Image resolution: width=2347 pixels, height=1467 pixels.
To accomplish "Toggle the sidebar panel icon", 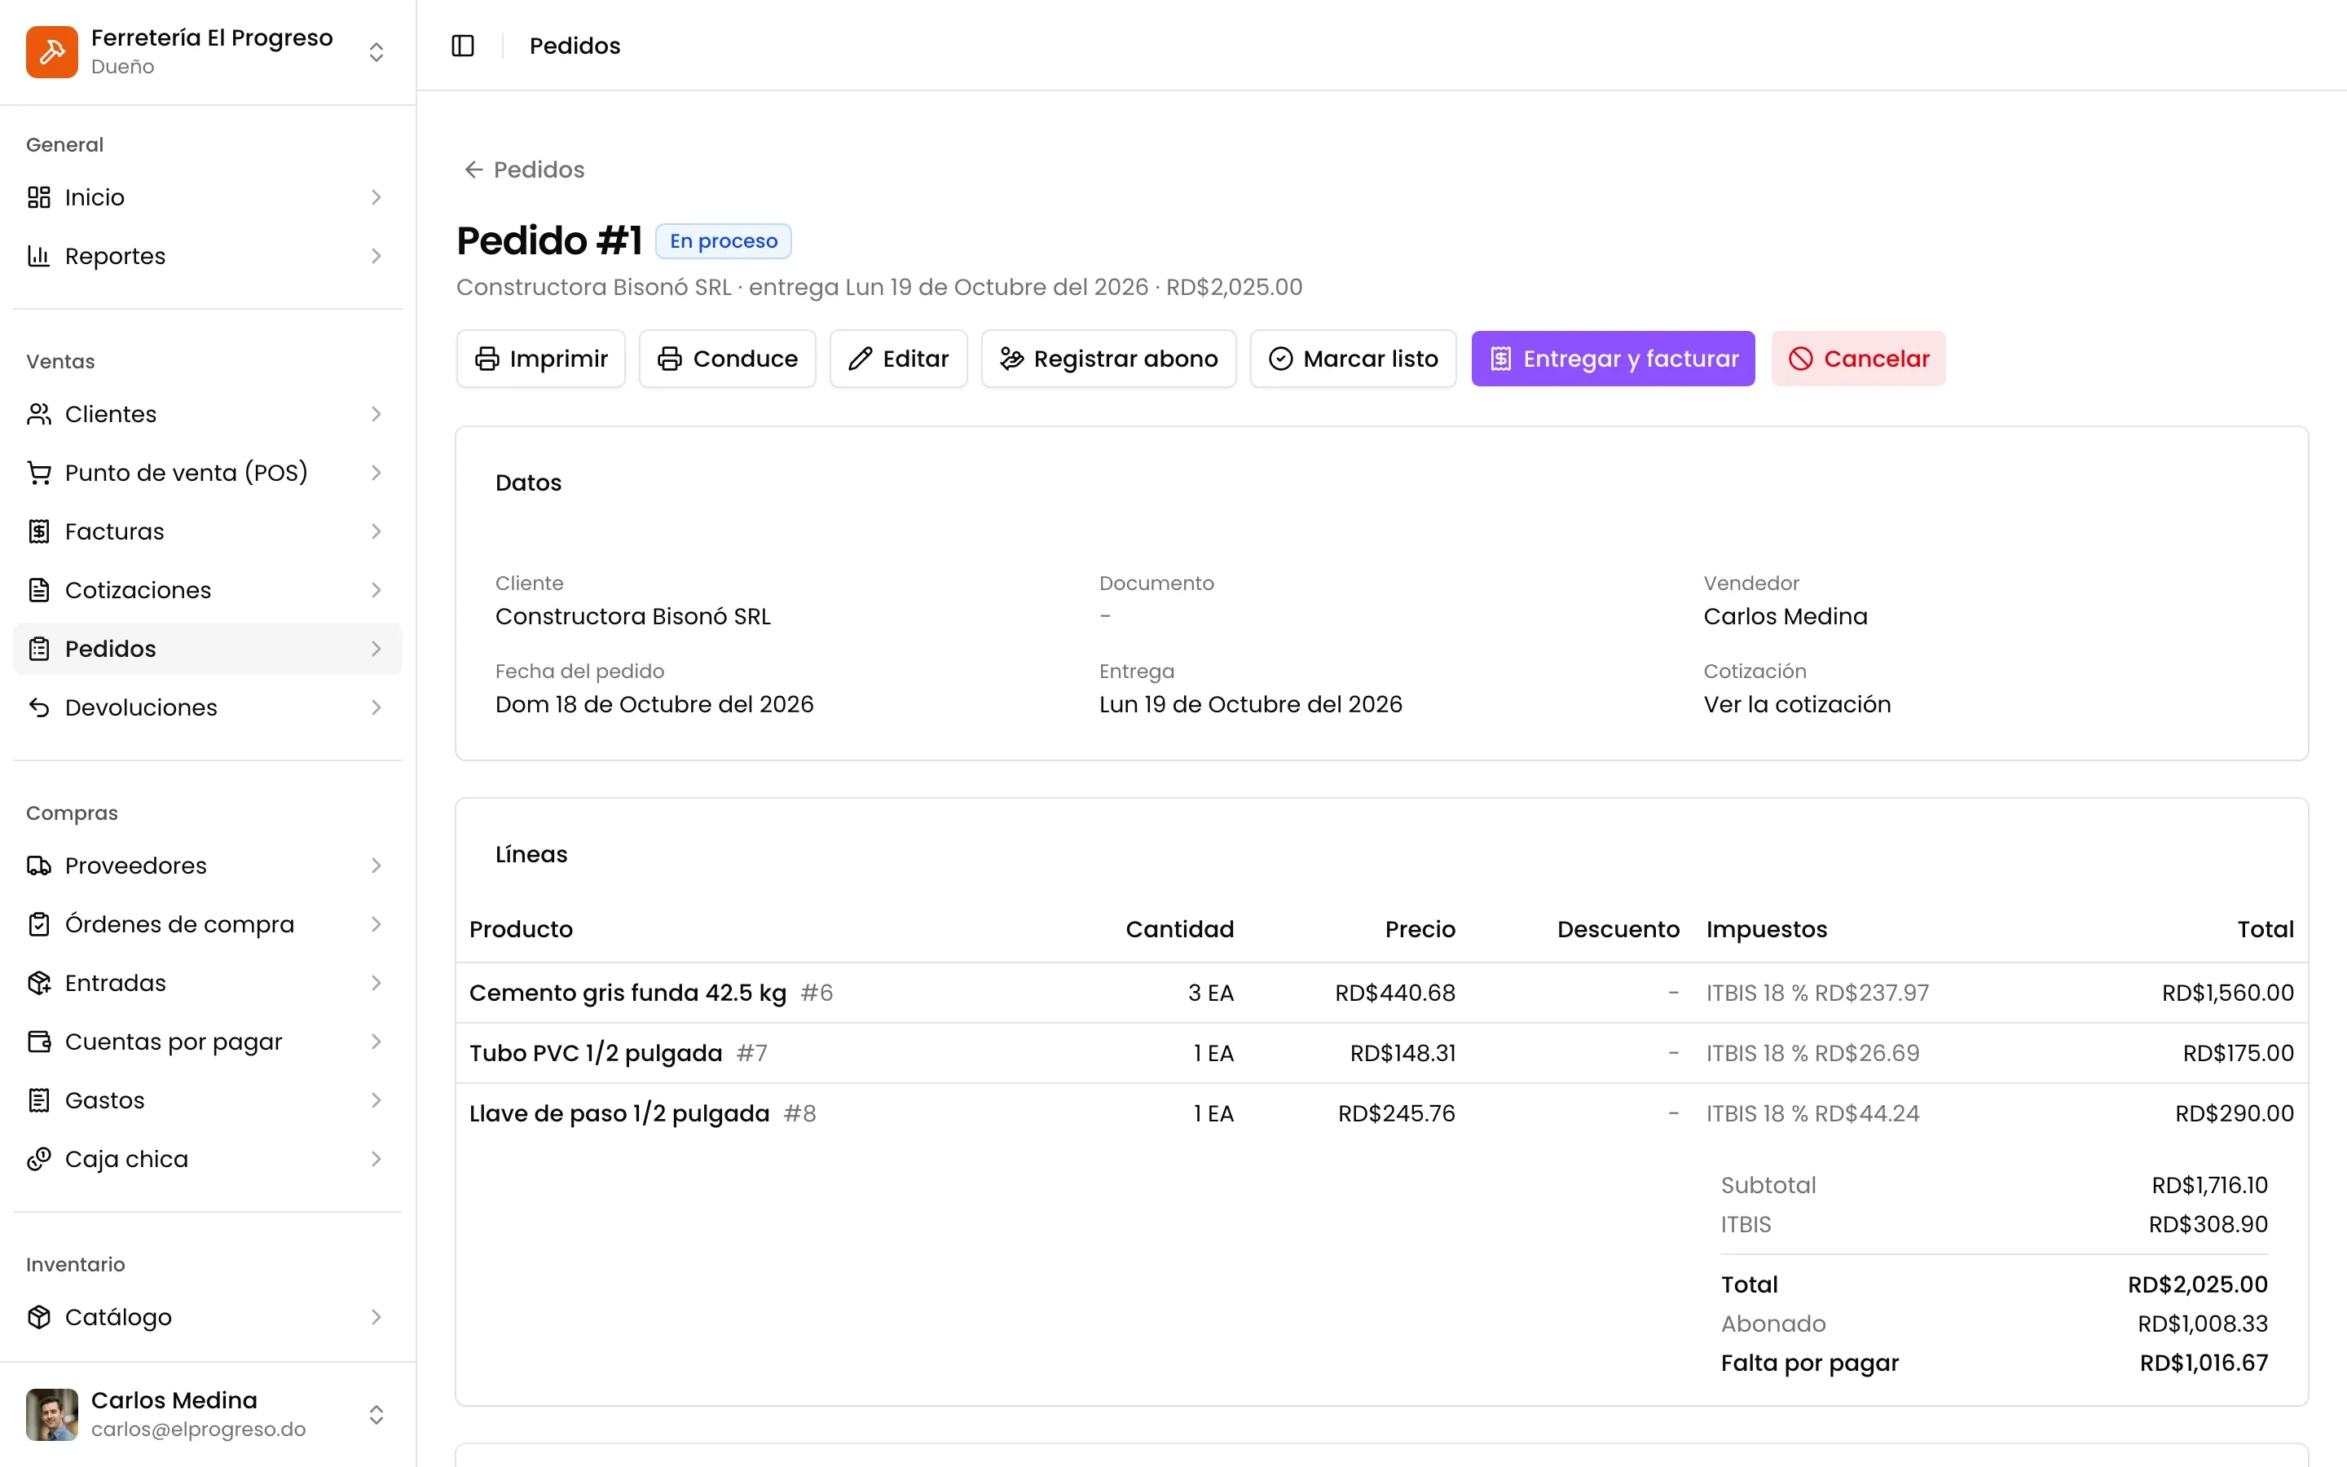I will point(463,46).
